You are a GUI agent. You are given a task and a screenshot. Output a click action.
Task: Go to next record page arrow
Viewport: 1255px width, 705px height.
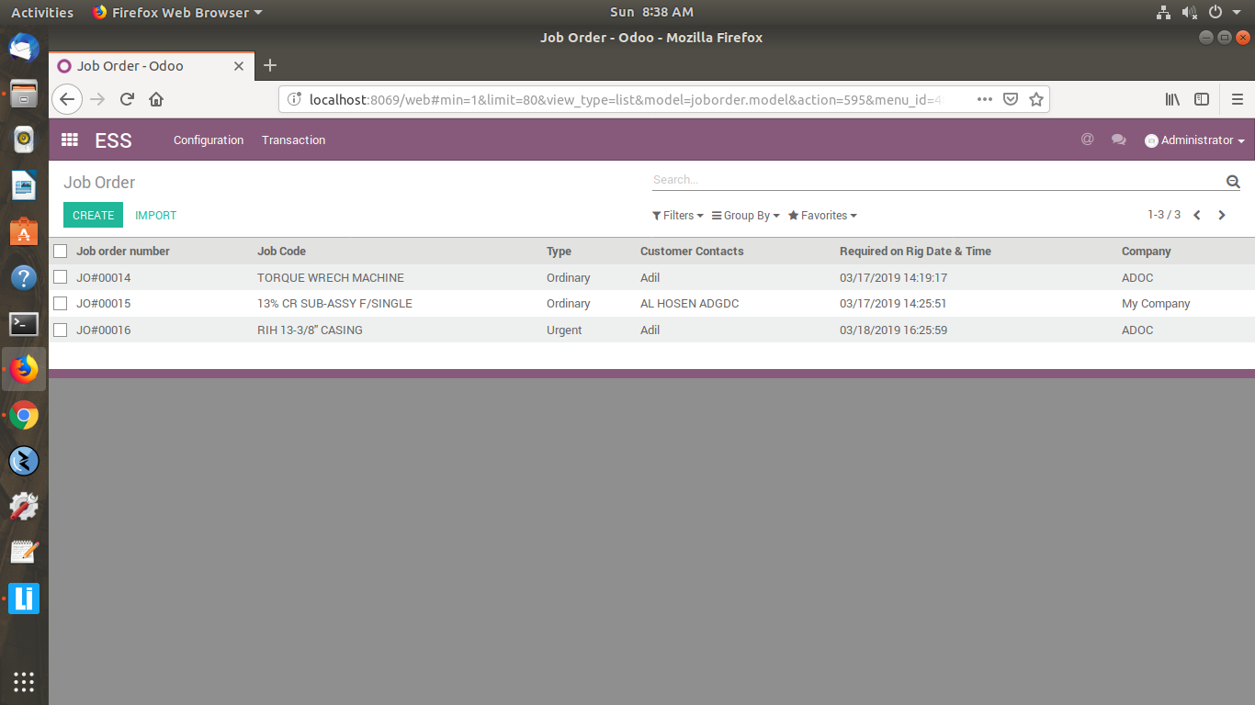pos(1222,214)
